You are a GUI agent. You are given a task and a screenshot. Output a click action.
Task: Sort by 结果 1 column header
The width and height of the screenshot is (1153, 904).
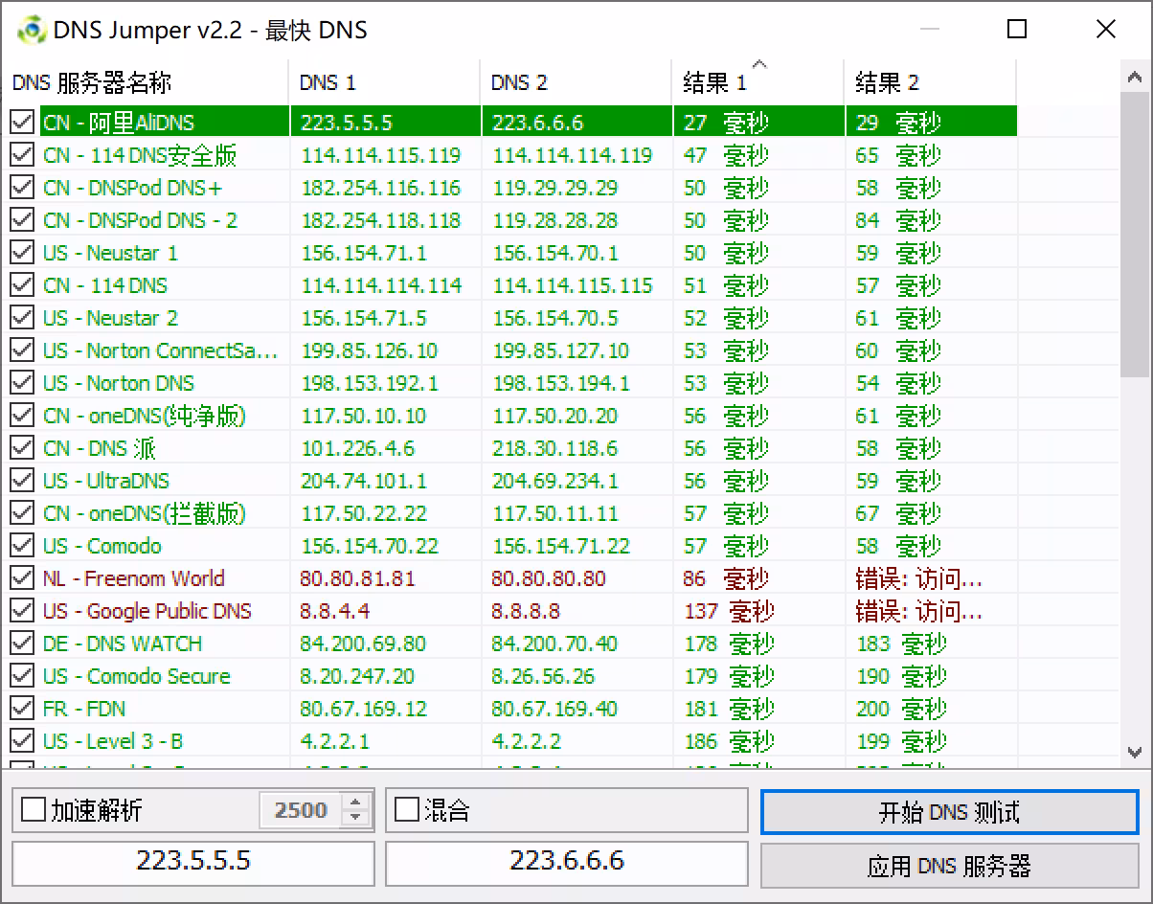pyautogui.click(x=758, y=82)
